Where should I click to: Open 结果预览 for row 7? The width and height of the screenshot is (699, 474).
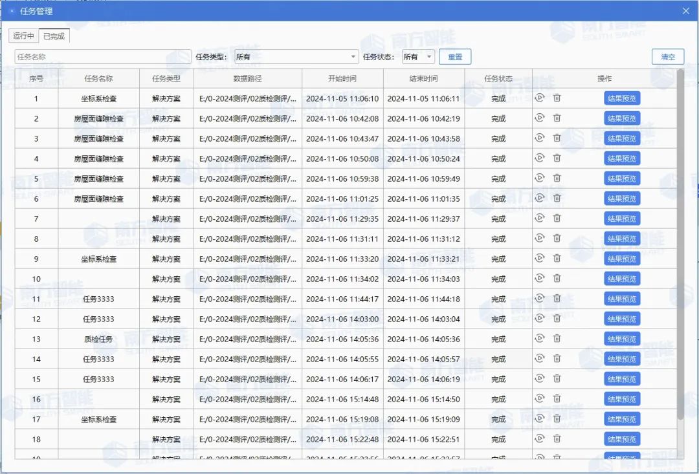coord(622,219)
